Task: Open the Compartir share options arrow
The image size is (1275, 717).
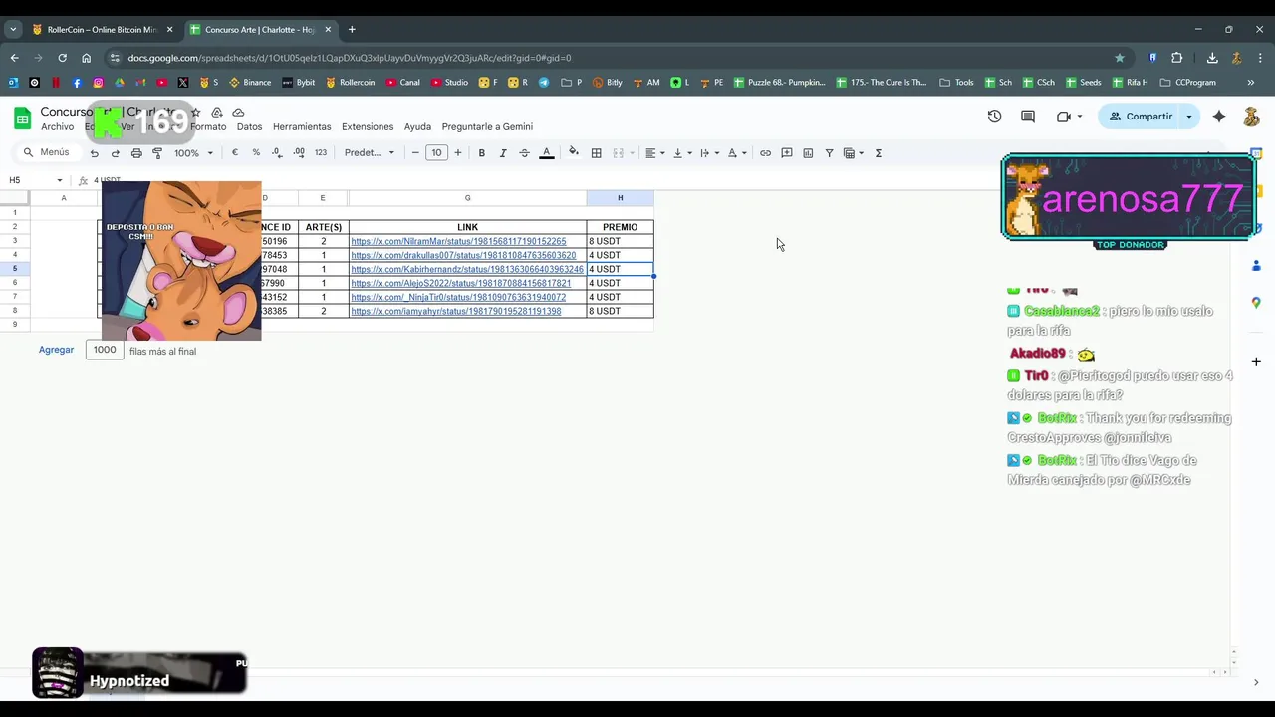Action: [x=1188, y=117]
